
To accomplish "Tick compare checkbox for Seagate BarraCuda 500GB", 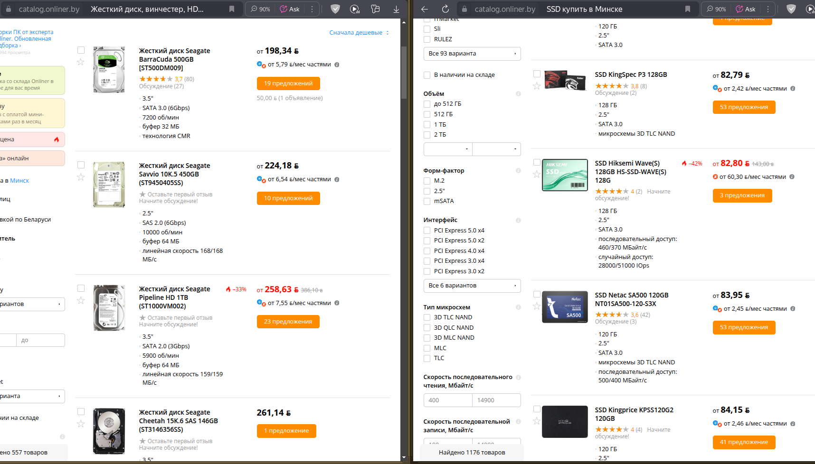I will [81, 50].
